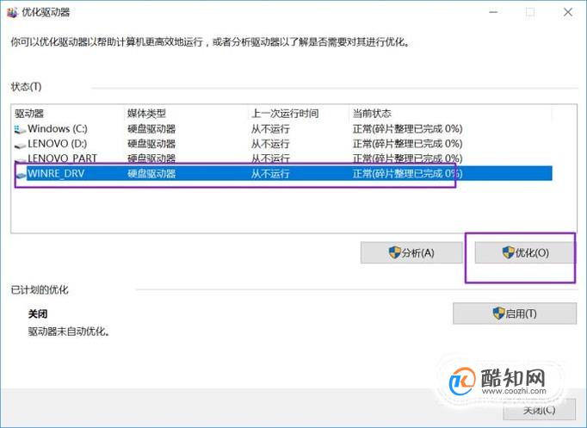Click the 媒体类型 column header
Screen dimensions: 587x428
[186, 113]
